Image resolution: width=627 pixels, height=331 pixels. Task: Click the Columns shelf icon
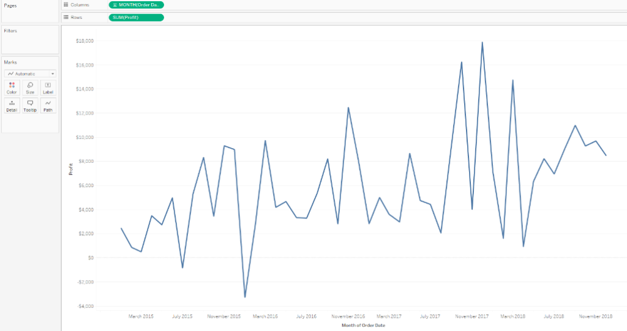(66, 5)
